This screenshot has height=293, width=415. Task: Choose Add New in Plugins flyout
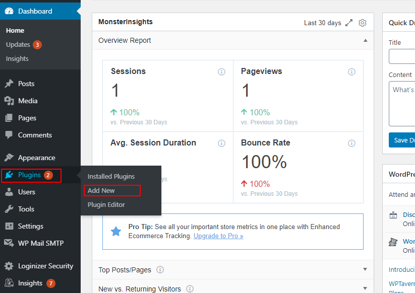[101, 190]
